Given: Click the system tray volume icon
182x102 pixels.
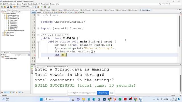Looking at the screenshot, I should (x=164, y=99).
